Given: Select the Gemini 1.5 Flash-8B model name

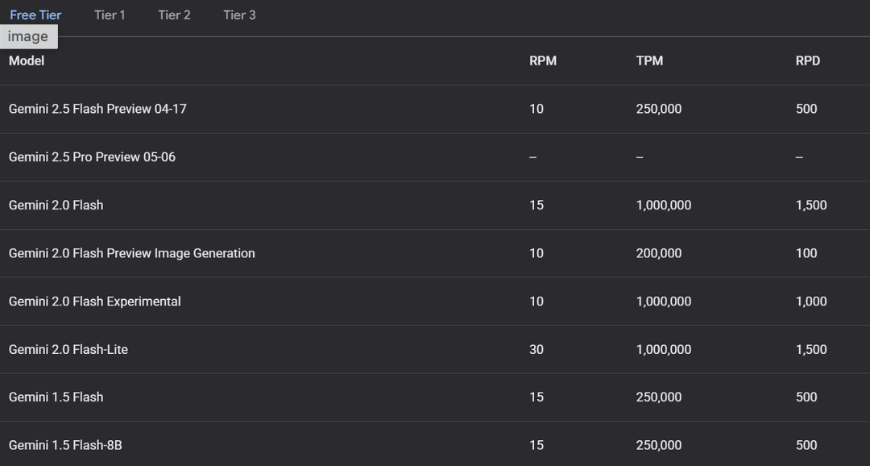Looking at the screenshot, I should (65, 445).
